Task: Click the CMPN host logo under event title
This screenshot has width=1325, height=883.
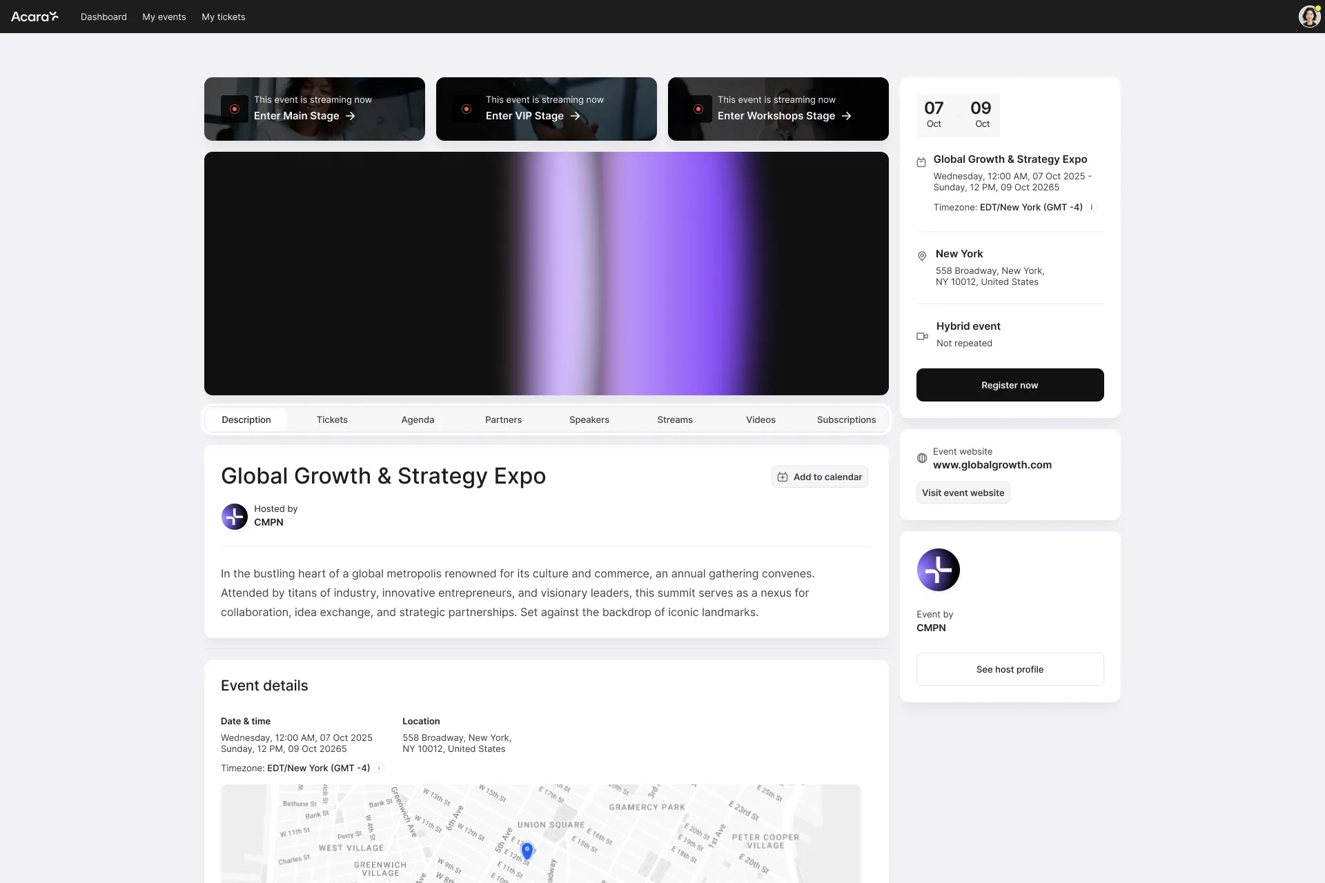Action: tap(235, 516)
